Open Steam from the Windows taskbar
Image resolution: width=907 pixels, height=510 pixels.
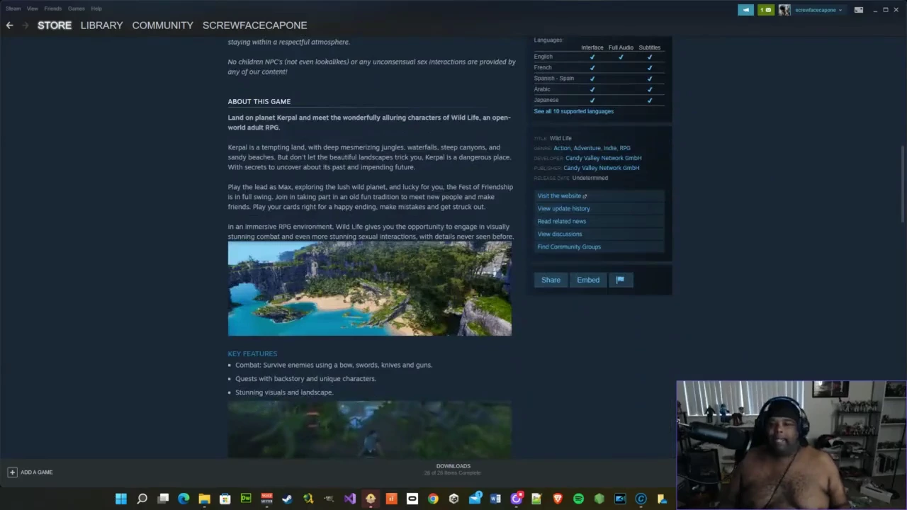pyautogui.click(x=287, y=499)
